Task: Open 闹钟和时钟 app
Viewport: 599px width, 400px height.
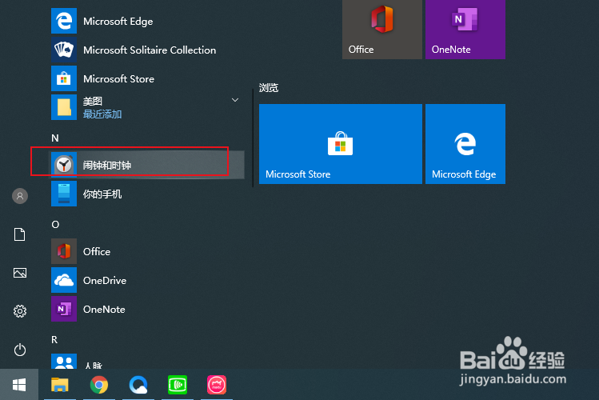Action: coord(147,165)
